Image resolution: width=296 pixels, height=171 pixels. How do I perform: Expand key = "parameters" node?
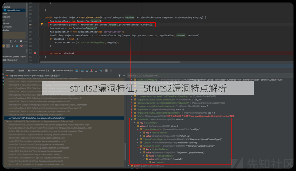click(x=134, y=123)
